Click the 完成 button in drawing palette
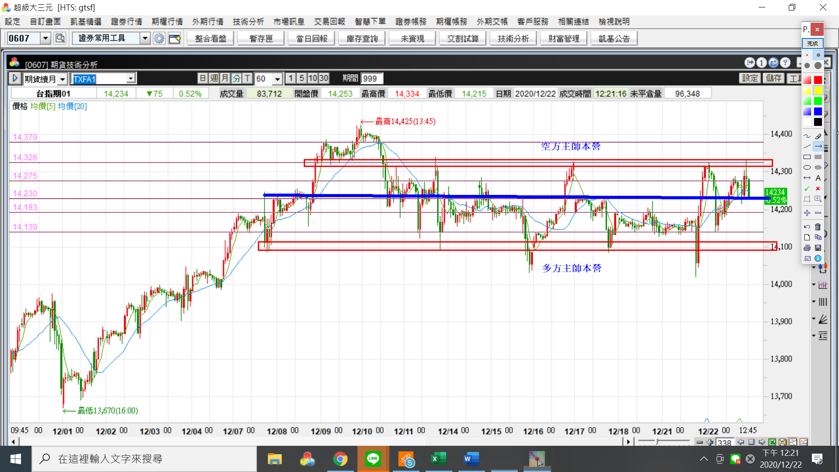Viewport: 839px width, 472px height. [x=812, y=43]
